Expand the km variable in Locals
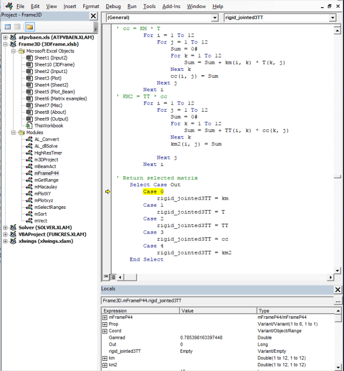 click(x=105, y=358)
